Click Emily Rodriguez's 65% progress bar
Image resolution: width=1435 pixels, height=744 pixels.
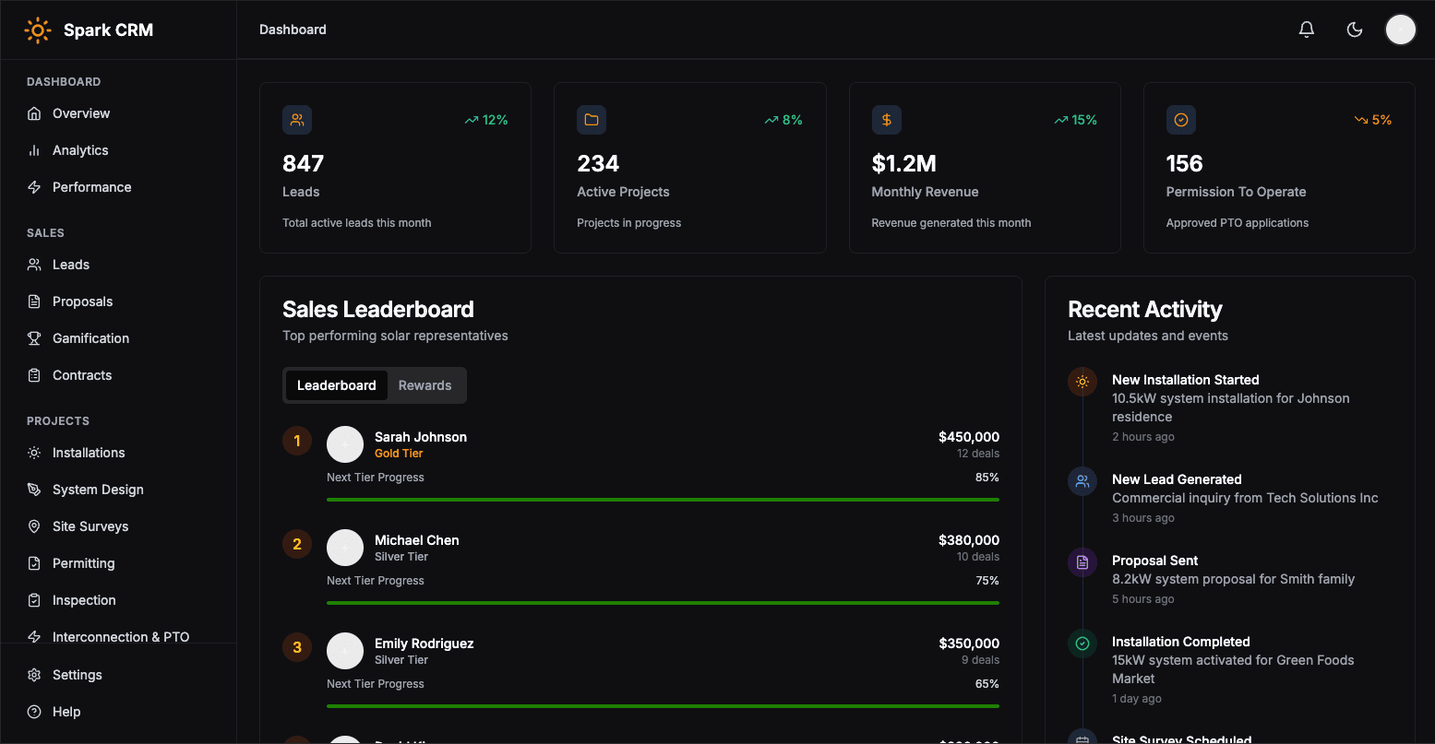[x=663, y=706]
